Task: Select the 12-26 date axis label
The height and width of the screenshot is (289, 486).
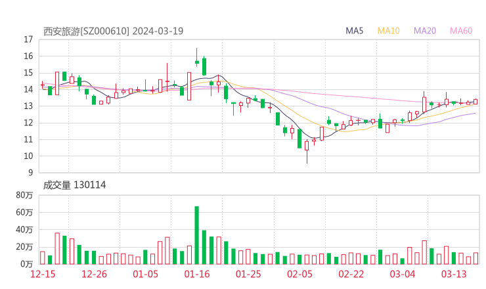Action: [x=94, y=274]
